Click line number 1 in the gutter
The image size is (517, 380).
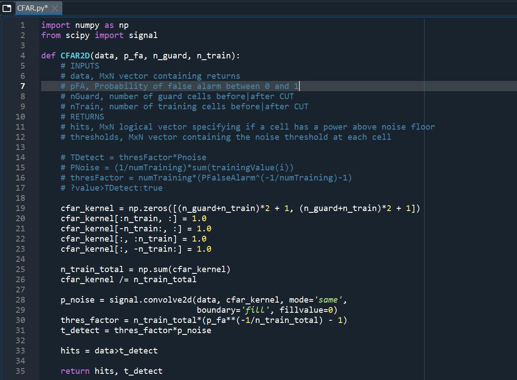22,25
